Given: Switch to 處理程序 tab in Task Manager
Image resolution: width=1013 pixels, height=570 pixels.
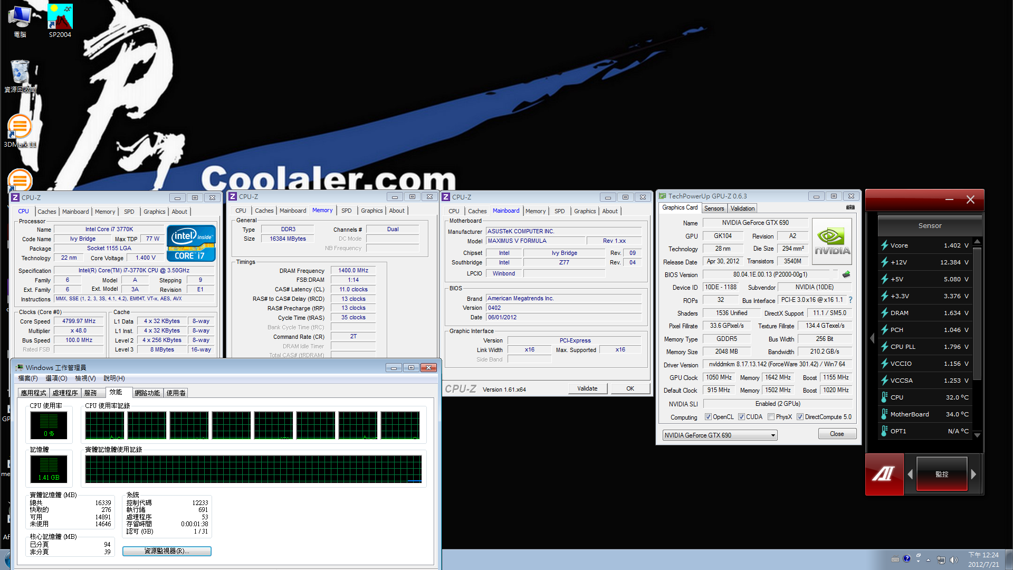Looking at the screenshot, I should coord(65,393).
